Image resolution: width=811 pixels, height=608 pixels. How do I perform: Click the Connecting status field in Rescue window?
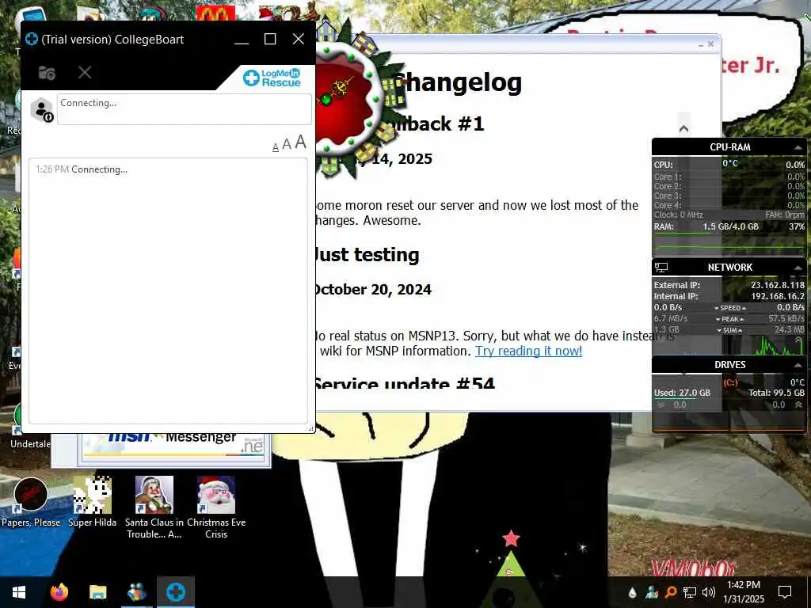point(184,109)
